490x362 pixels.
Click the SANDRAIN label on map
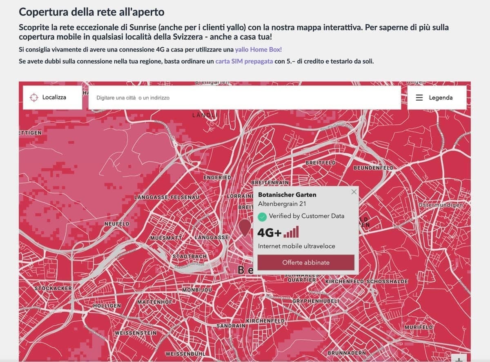(x=231, y=326)
